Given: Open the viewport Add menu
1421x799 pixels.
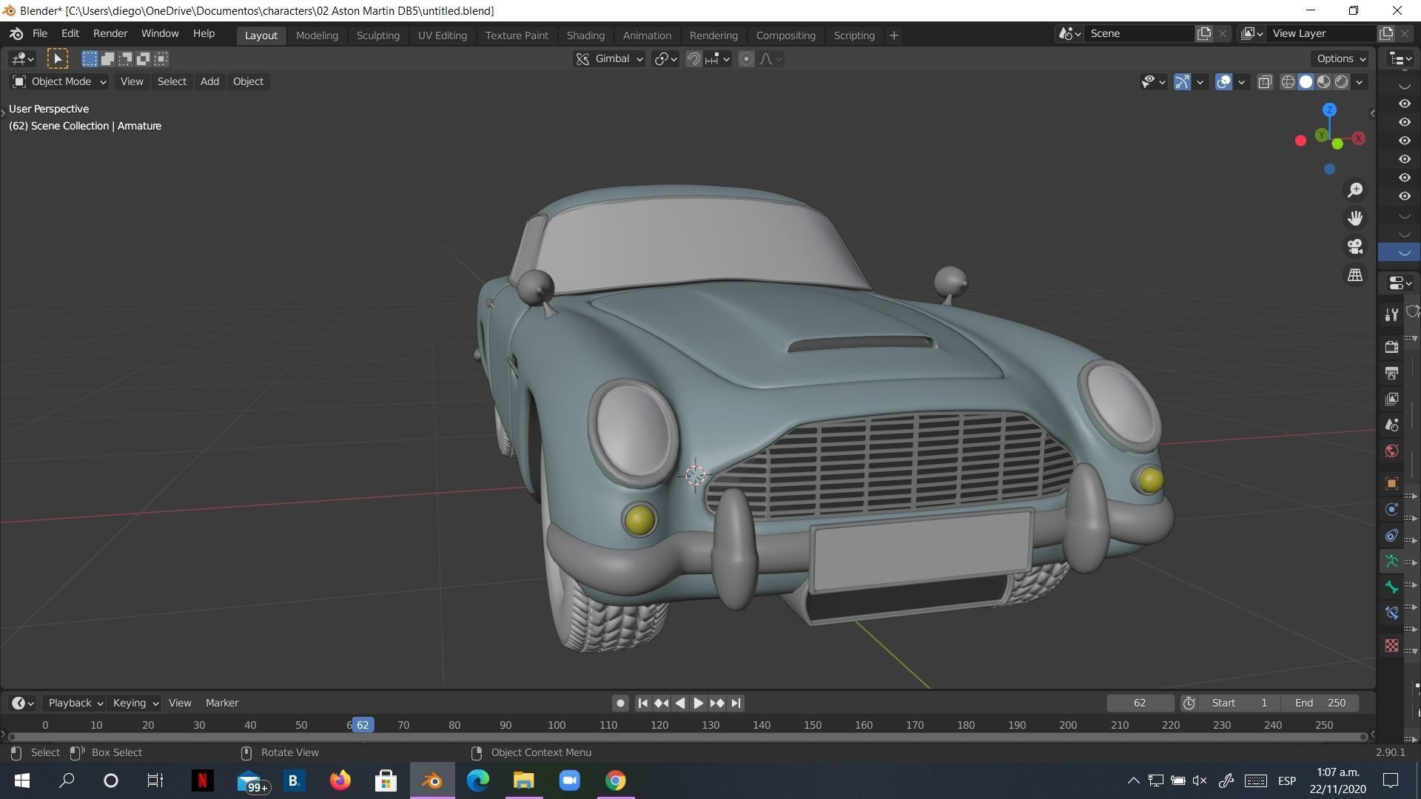Looking at the screenshot, I should (x=209, y=81).
